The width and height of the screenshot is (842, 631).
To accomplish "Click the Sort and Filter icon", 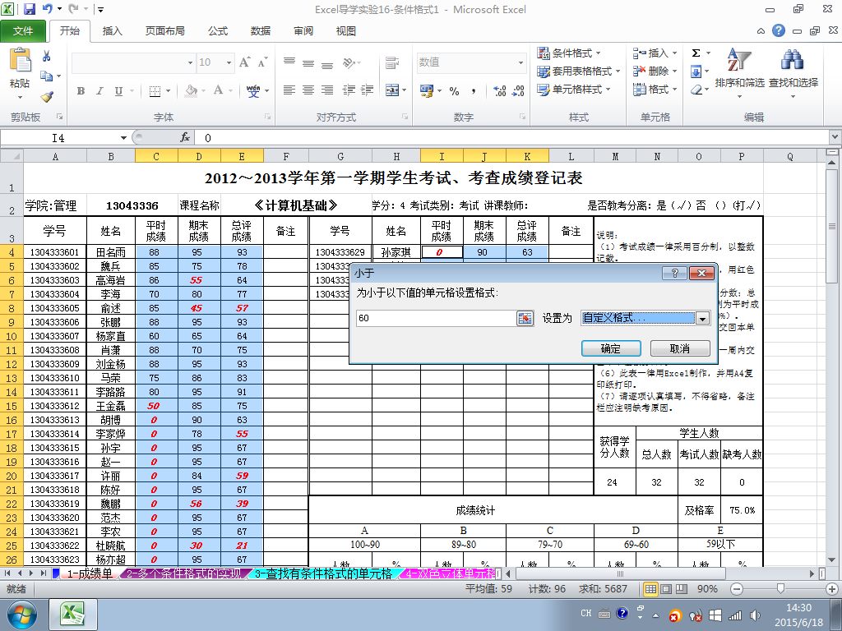I will 739,60.
